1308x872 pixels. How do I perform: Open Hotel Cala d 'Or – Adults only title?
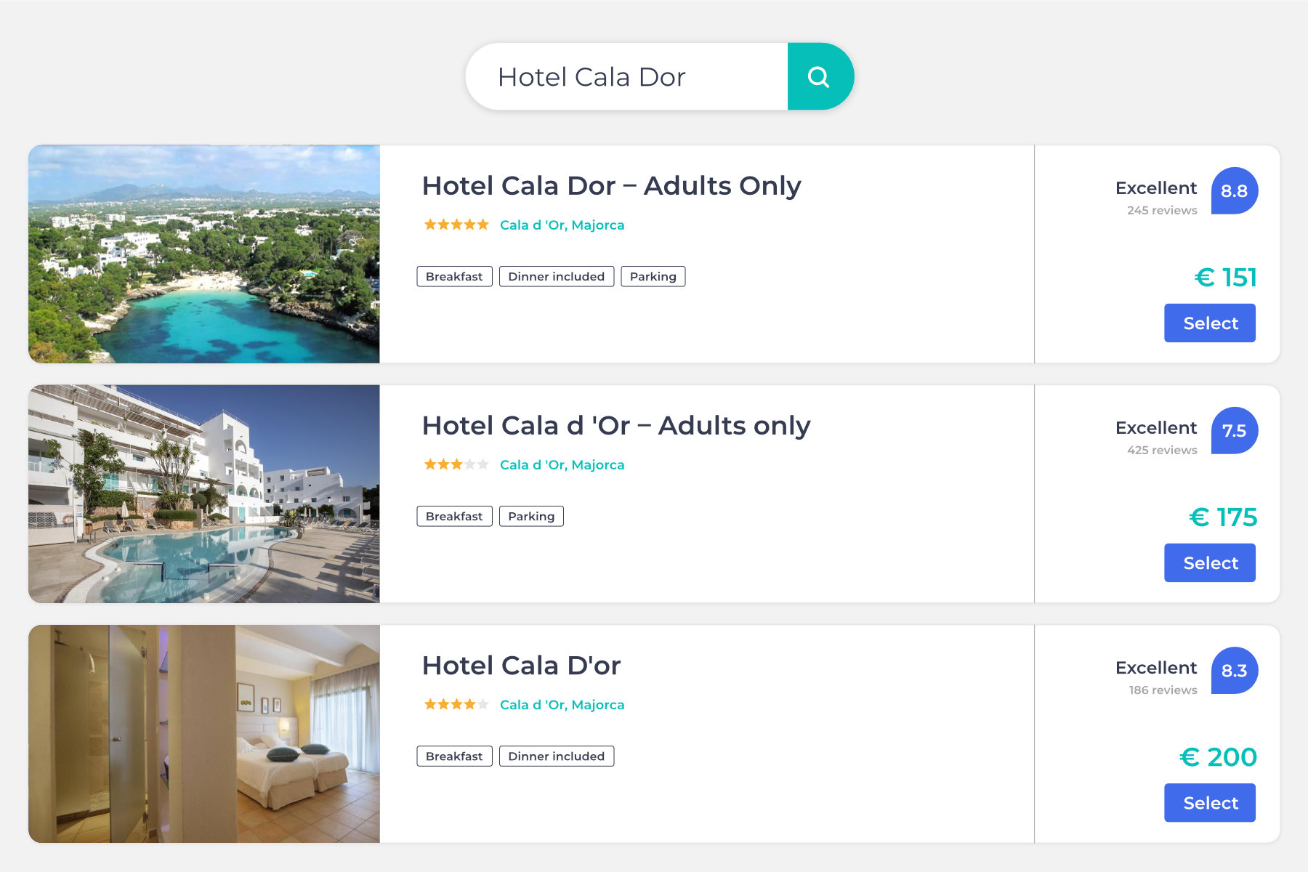coord(615,426)
